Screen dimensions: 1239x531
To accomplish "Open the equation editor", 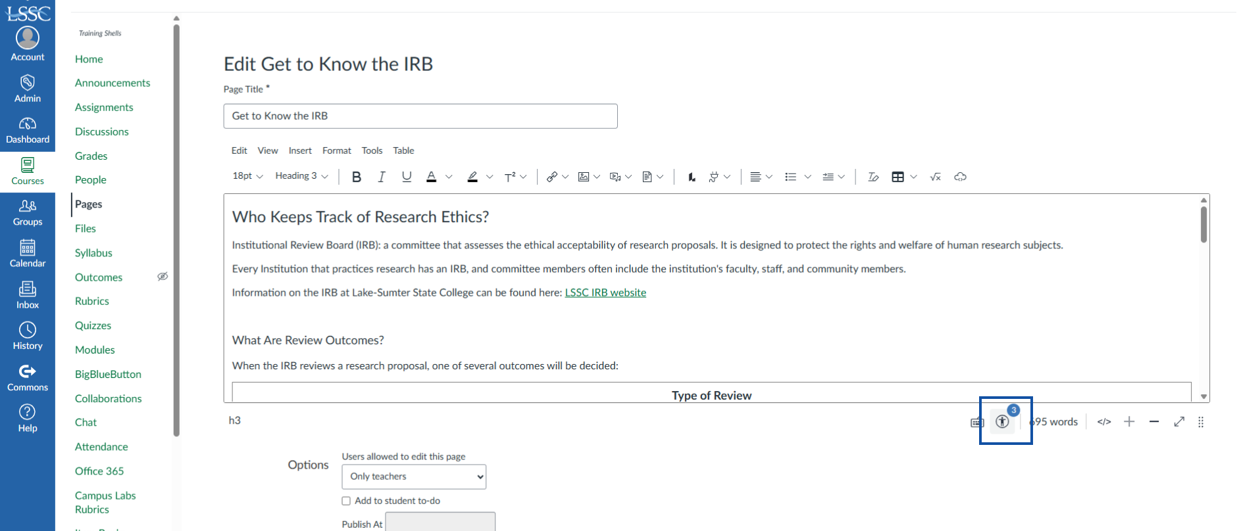I will point(935,177).
